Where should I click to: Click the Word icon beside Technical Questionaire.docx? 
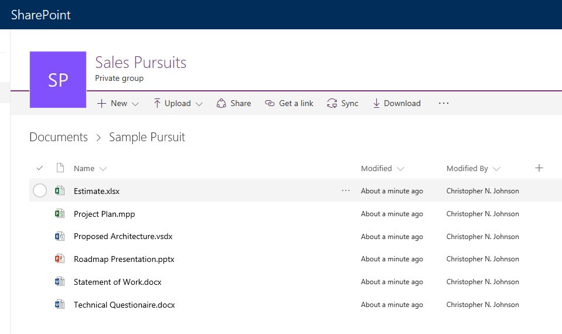[x=60, y=305]
